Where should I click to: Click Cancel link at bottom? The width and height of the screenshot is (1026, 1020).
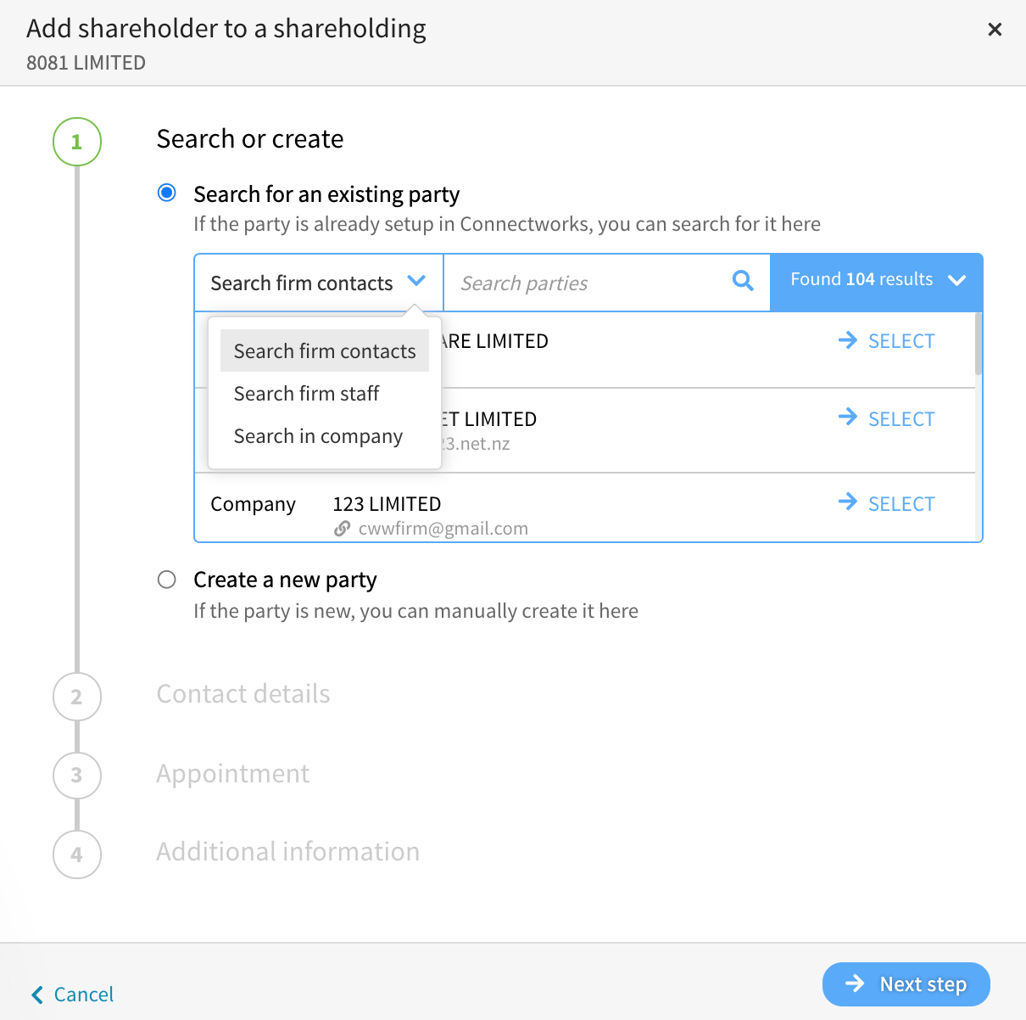tap(72, 995)
